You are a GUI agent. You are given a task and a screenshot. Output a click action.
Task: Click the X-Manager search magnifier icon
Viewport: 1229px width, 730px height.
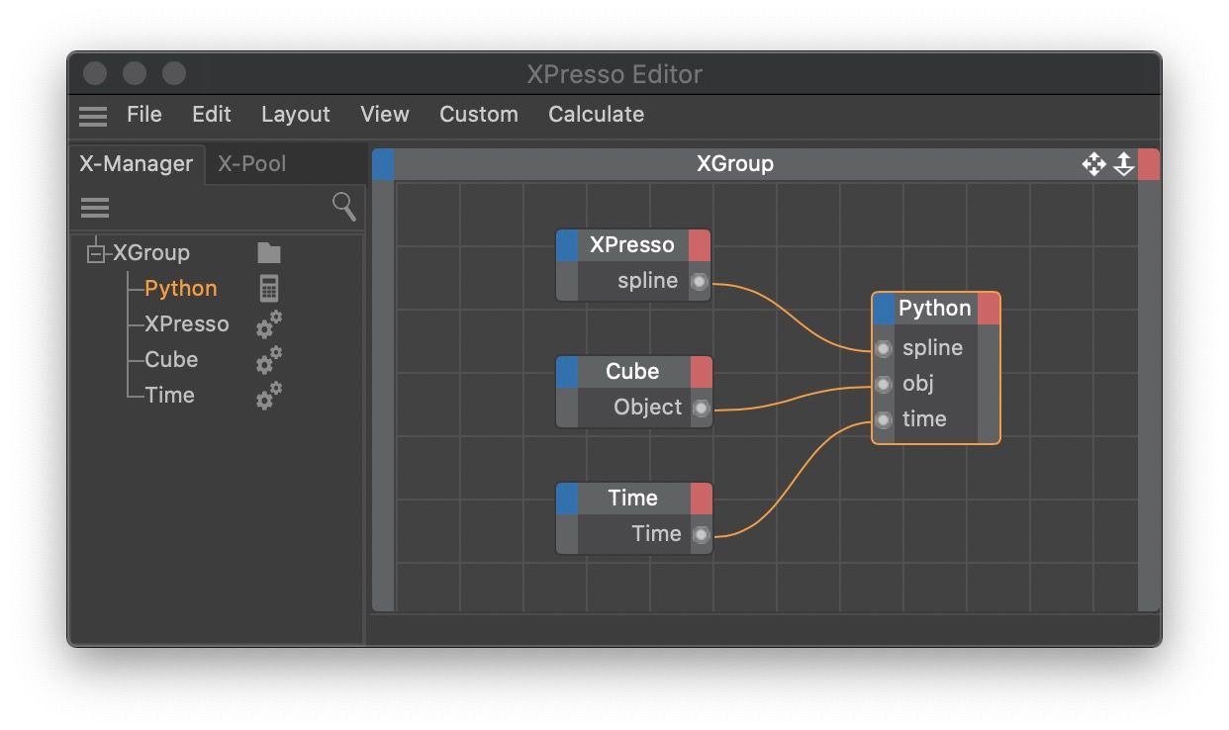pyautogui.click(x=344, y=207)
